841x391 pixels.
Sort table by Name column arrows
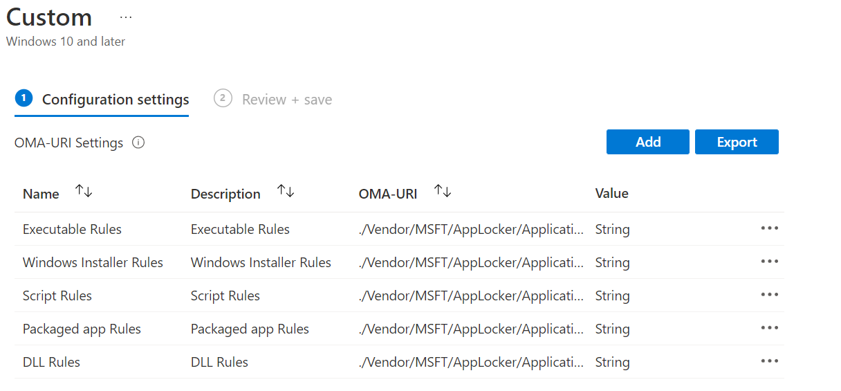click(x=84, y=192)
